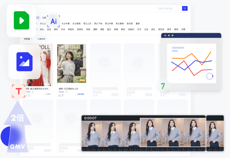Filter by 复古 style
Screen dimensions: 230x158
point(109,29)
